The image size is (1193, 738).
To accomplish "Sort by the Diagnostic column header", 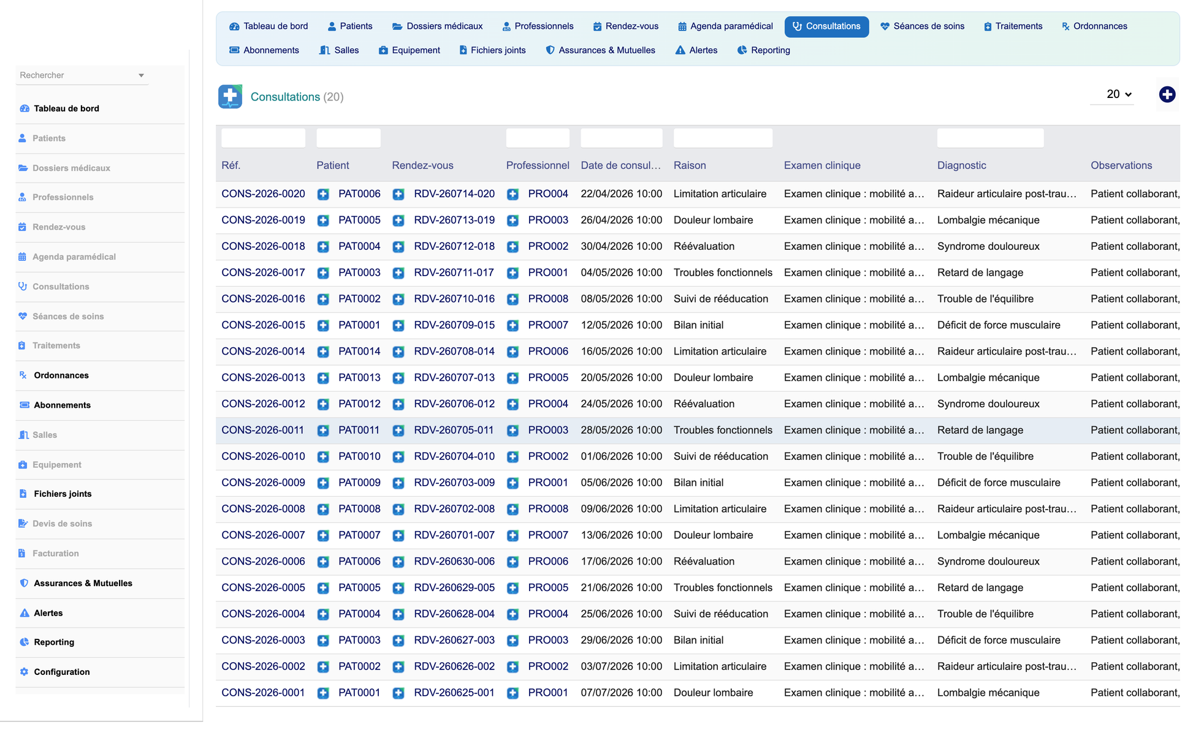I will [961, 165].
